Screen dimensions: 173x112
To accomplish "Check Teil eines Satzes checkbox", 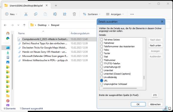I will coord(101,39).
